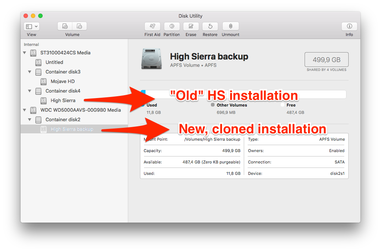The width and height of the screenshot is (381, 252).
Task: Click the Internal sidebar header
Action: (31, 44)
